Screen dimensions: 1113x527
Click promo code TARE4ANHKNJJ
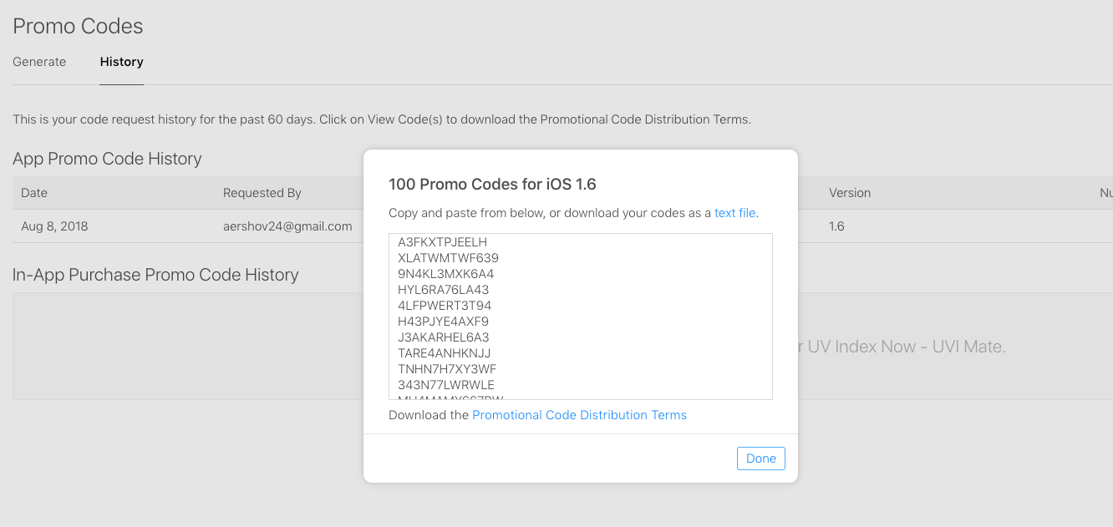click(x=444, y=353)
